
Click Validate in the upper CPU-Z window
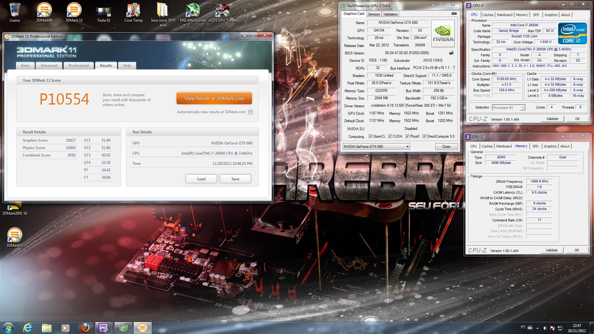[552, 119]
